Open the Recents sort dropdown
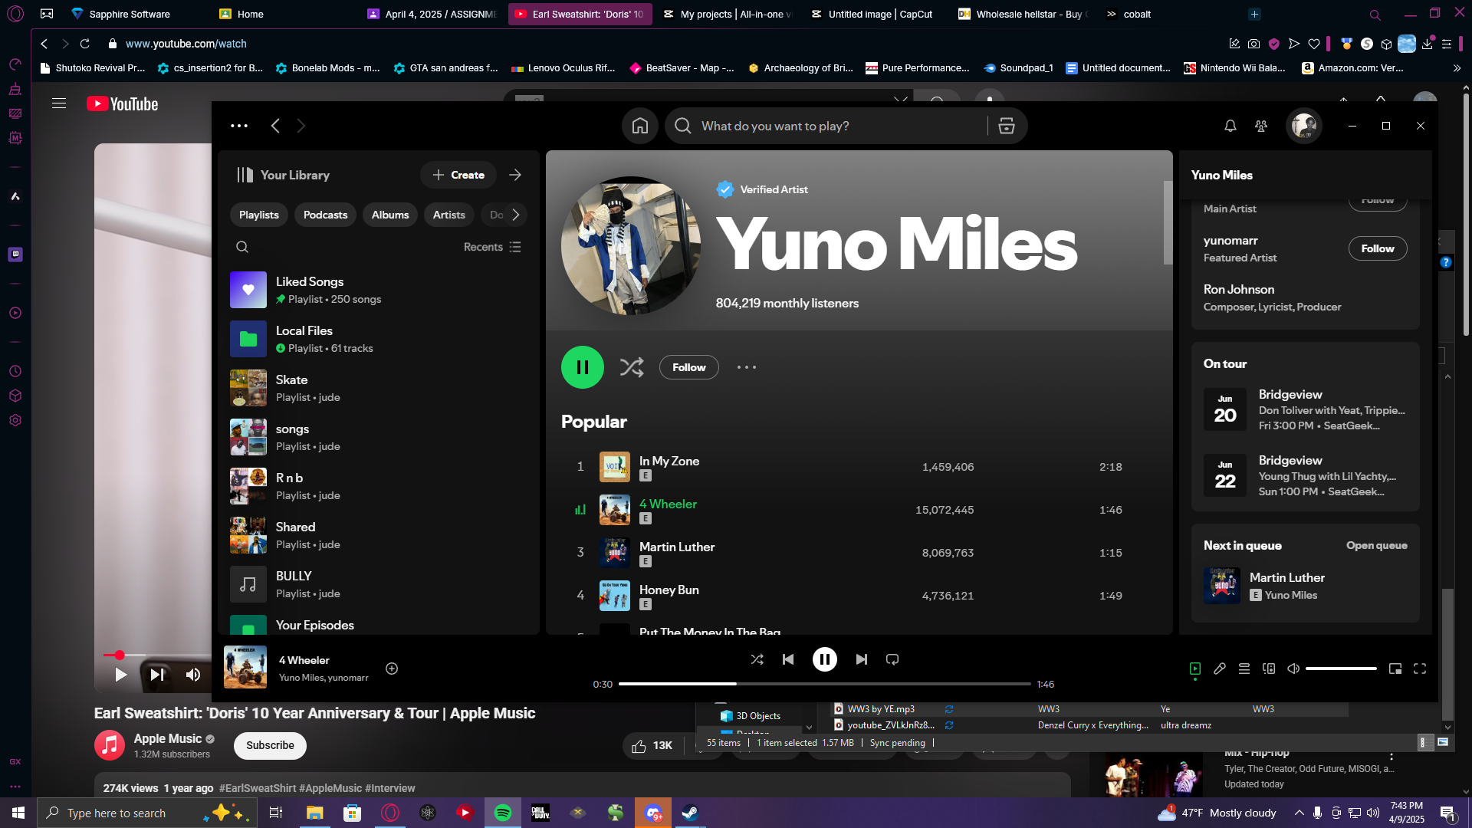 pyautogui.click(x=492, y=247)
